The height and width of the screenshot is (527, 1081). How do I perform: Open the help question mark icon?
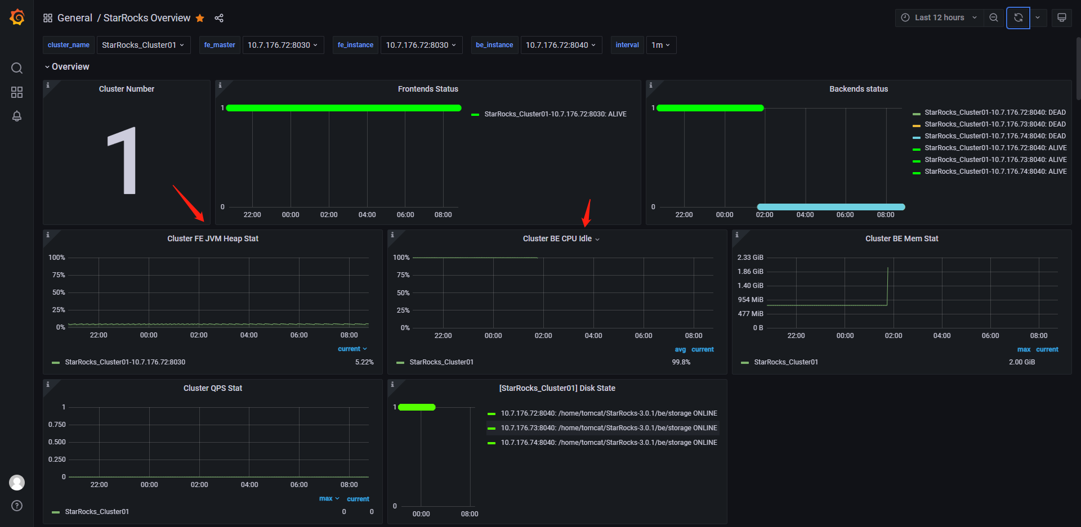pos(17,506)
